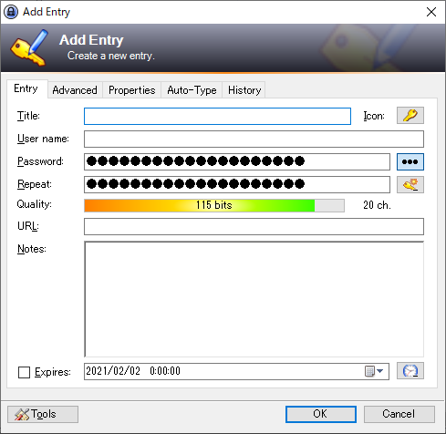Open the Properties tab
Viewport: 446px width, 434px height.
(132, 90)
